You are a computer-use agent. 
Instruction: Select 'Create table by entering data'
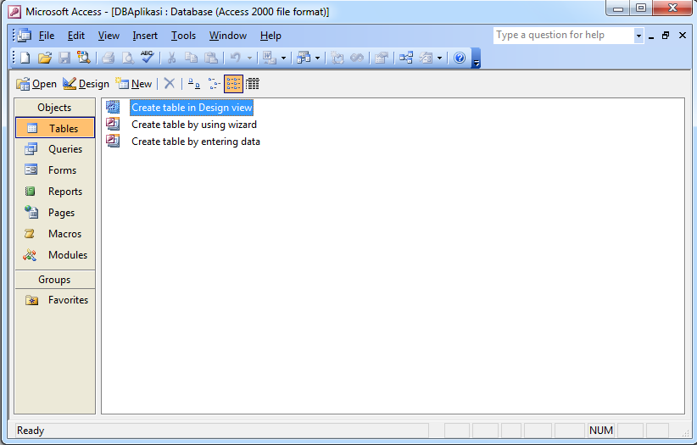point(196,142)
